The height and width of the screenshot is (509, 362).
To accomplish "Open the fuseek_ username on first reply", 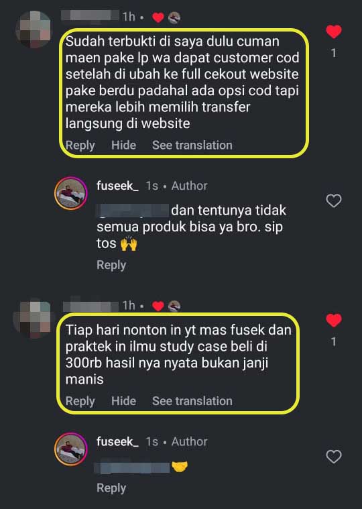I will (x=117, y=186).
